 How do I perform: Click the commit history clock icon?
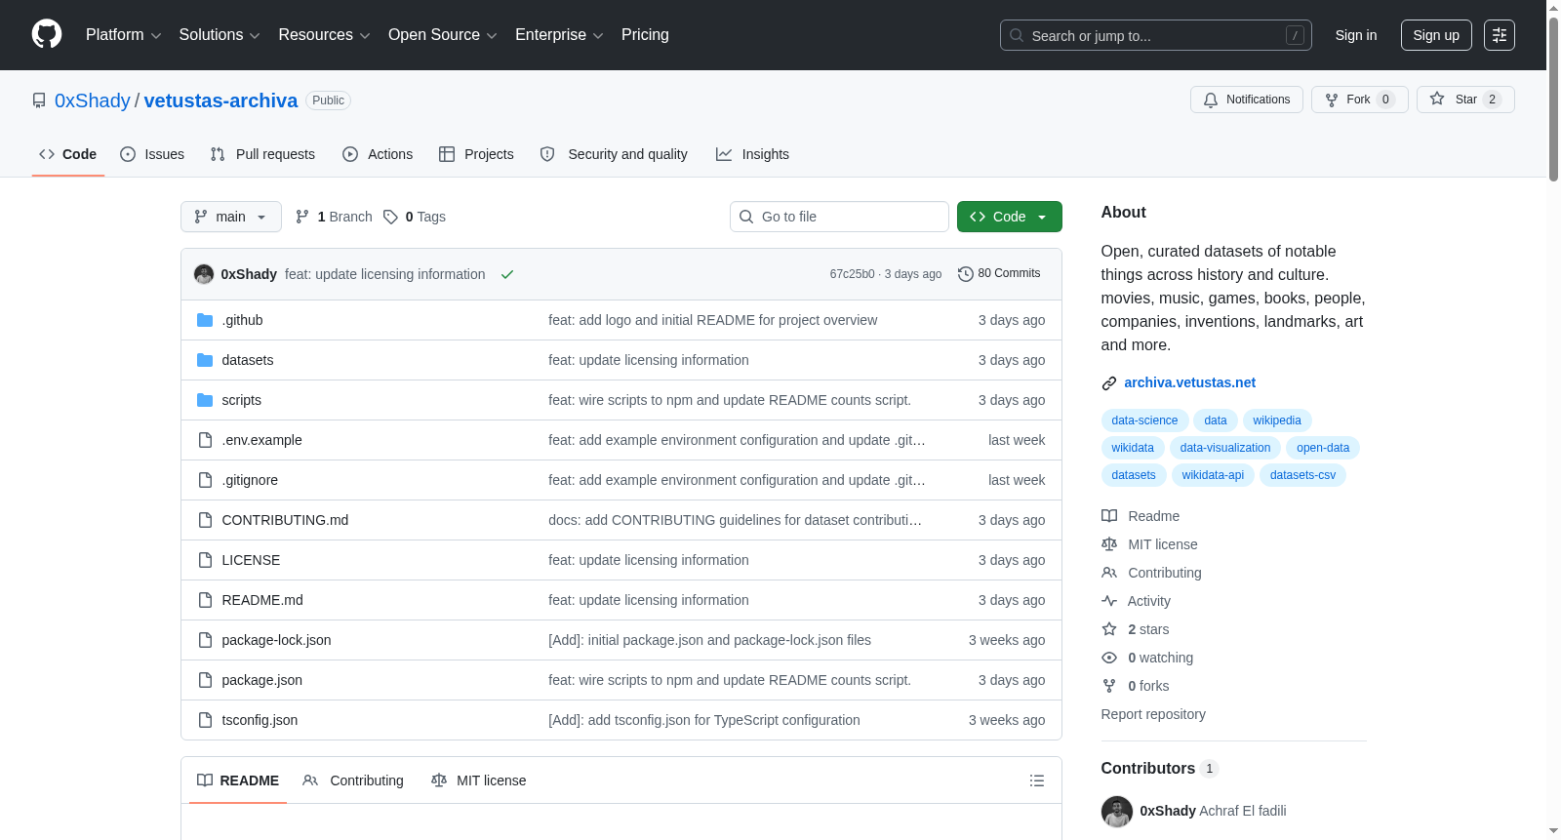(x=966, y=274)
